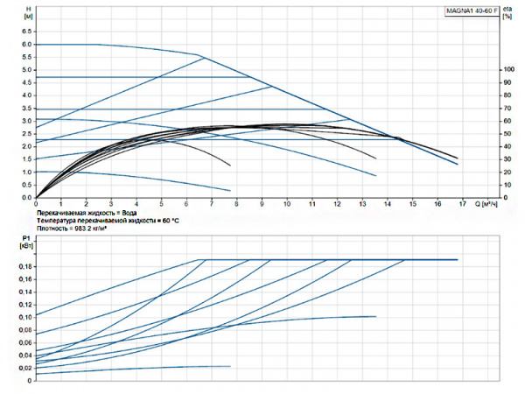Click the eta [%] efficiency axis label
This screenshot has width=525, height=394.
pyautogui.click(x=507, y=12)
